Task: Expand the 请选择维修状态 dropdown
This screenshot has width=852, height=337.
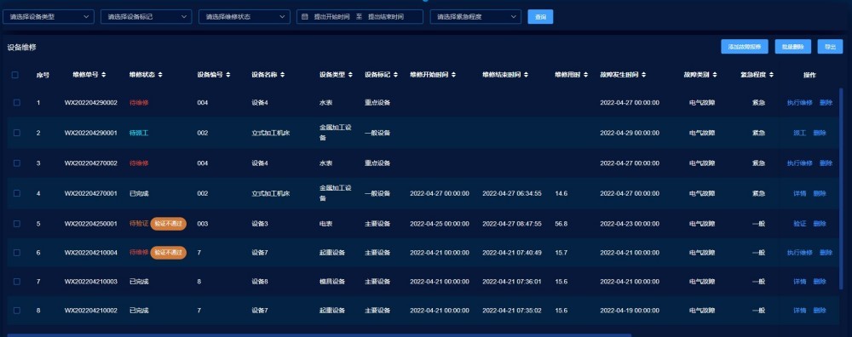Action: click(244, 17)
